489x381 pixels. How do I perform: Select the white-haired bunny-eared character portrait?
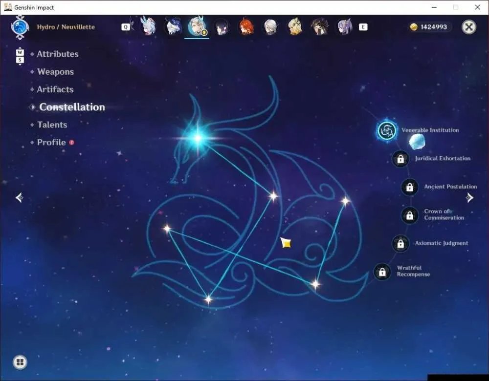click(x=148, y=26)
